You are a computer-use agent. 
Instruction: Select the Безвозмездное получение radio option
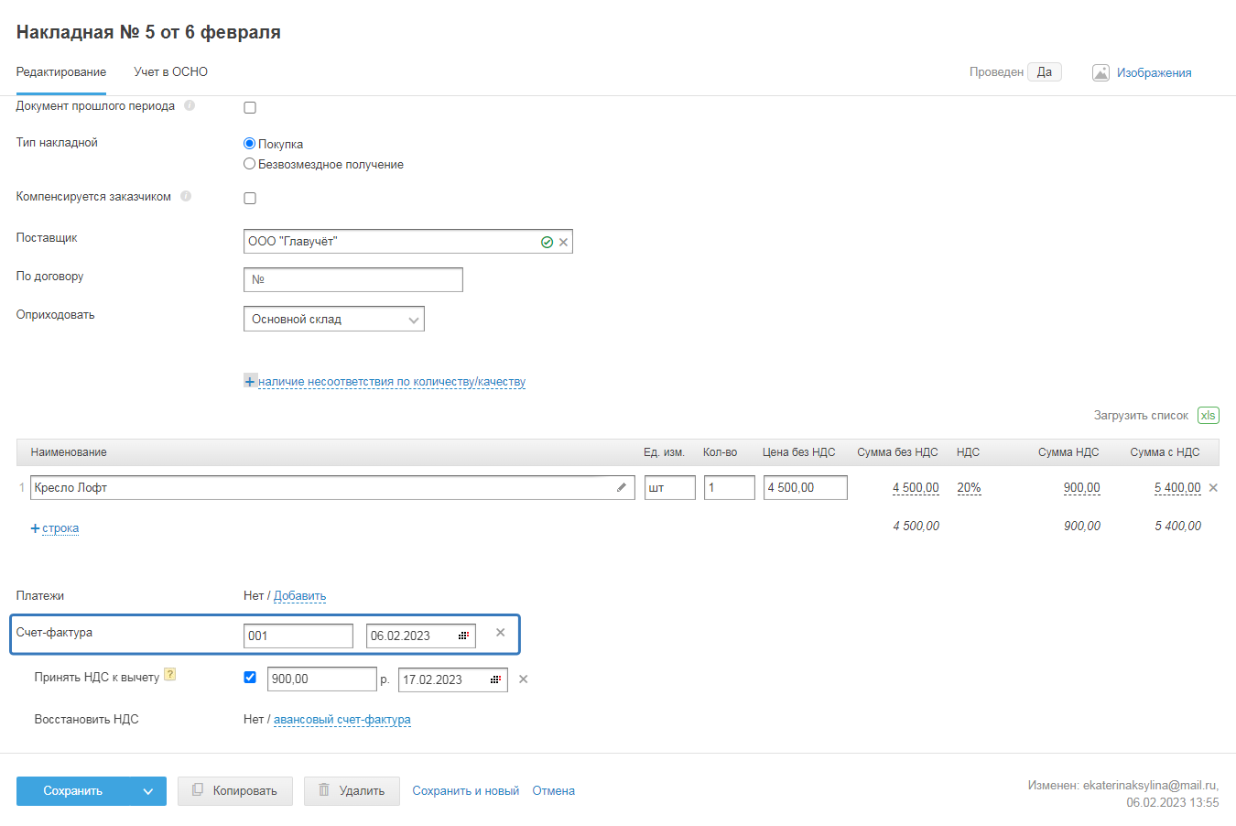click(249, 164)
